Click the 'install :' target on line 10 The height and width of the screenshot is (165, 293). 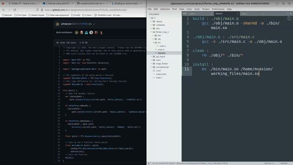click(x=203, y=65)
